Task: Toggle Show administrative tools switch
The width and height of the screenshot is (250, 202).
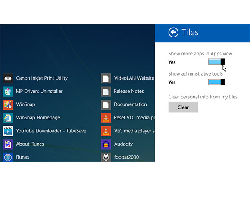Action: (216, 82)
